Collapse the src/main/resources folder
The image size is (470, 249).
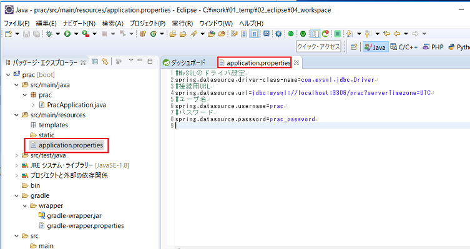[x=16, y=115]
